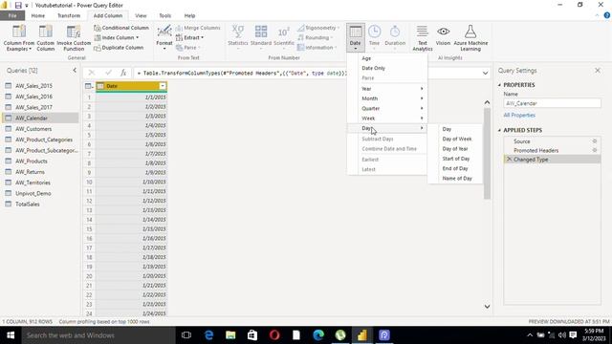Click the fx formula icon
Screen dimensions: 612x344
[x=123, y=73]
